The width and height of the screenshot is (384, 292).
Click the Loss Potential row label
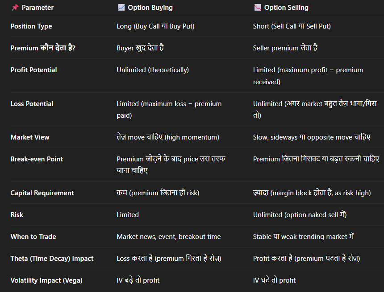32,104
